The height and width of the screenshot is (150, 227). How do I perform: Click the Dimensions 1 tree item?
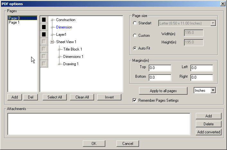73,57
